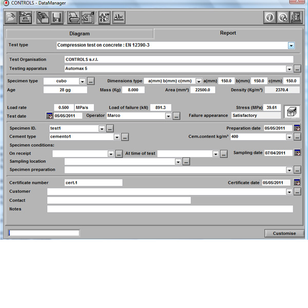
Task: Click the printer icon in toolbar
Action: point(73,17)
